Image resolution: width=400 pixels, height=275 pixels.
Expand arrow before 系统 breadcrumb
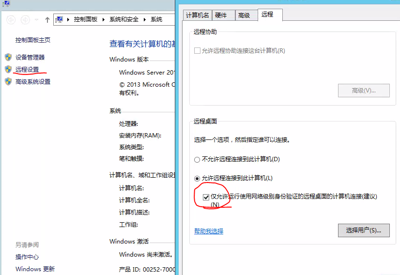coord(145,19)
